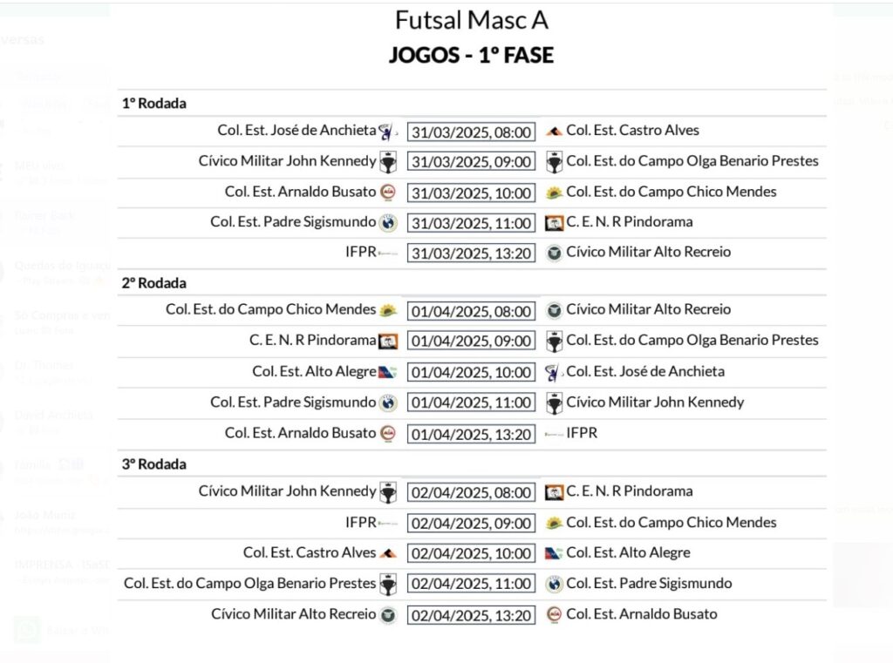893x663 pixels.
Task: Click the Chico Mendes sun logo in 2ª Rodada
Action: pyautogui.click(x=388, y=311)
